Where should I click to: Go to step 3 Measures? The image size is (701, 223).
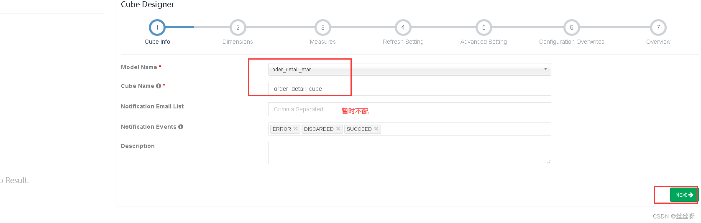323,28
